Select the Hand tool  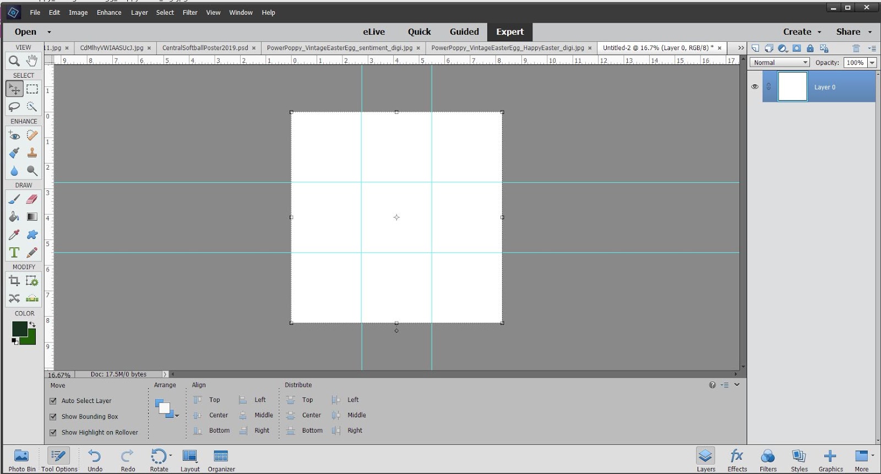tap(32, 61)
